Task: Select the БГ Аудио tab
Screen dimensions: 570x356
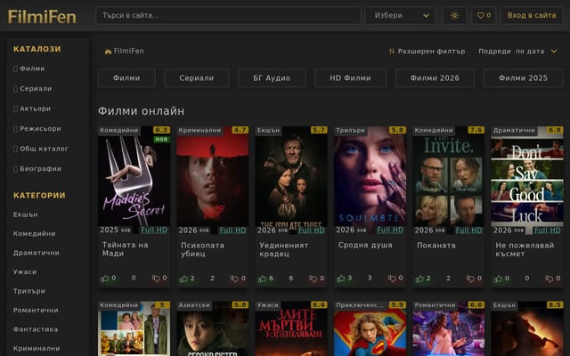Action: point(272,78)
